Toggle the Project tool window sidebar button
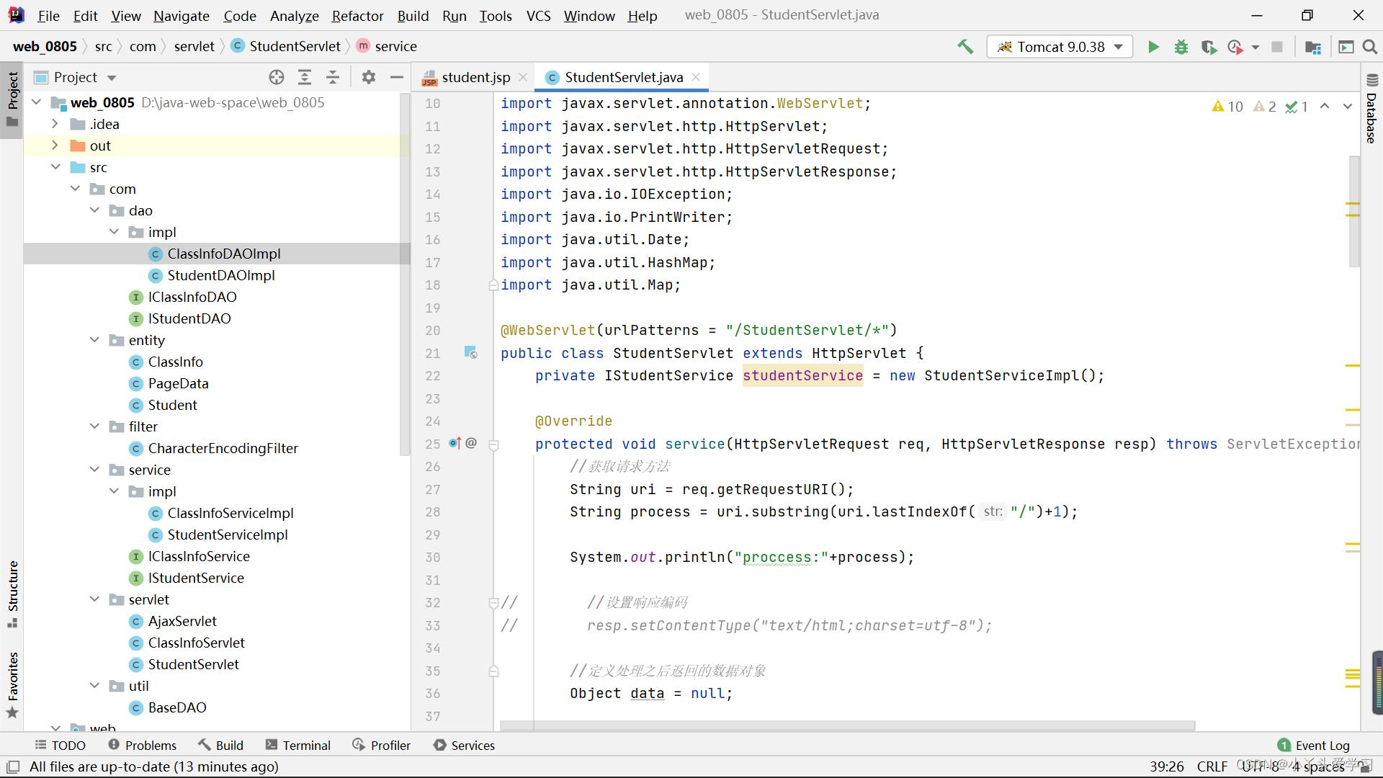The width and height of the screenshot is (1383, 778). 12,99
